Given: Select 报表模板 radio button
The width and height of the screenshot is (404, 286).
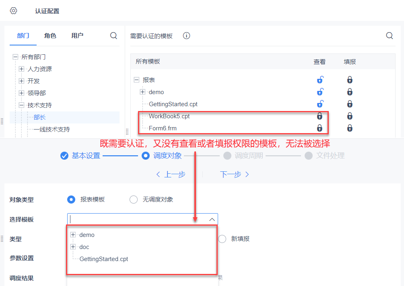Looking at the screenshot, I should 71,200.
